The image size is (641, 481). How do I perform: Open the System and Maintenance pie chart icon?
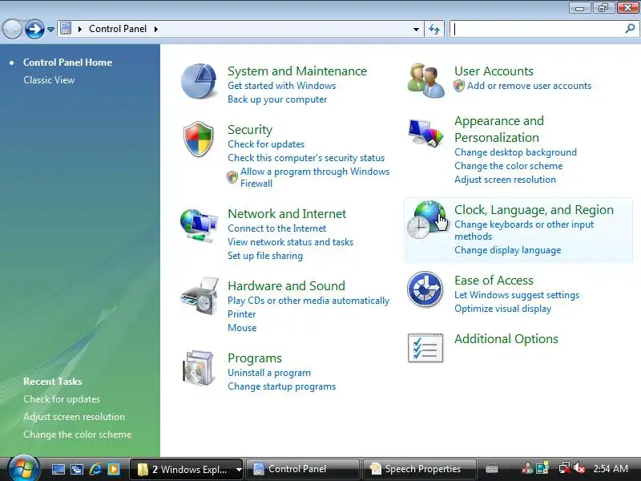(199, 81)
